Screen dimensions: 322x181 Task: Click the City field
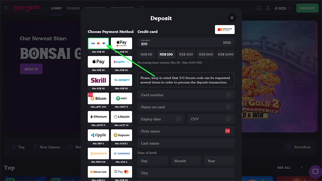(x=186, y=173)
